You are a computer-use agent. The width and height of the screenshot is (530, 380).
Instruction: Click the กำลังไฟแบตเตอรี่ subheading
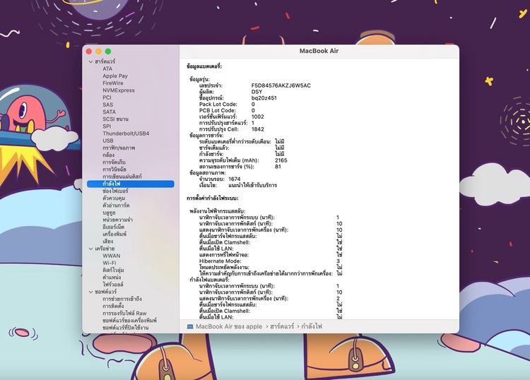(209, 280)
